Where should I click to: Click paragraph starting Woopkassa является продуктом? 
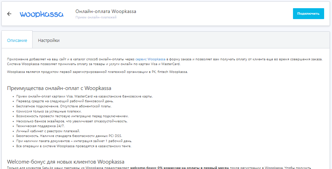tap(98, 72)
